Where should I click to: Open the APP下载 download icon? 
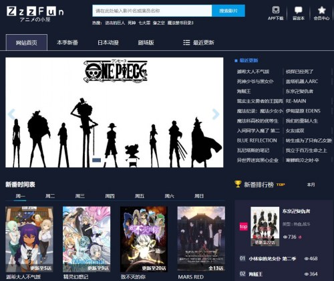(x=276, y=10)
